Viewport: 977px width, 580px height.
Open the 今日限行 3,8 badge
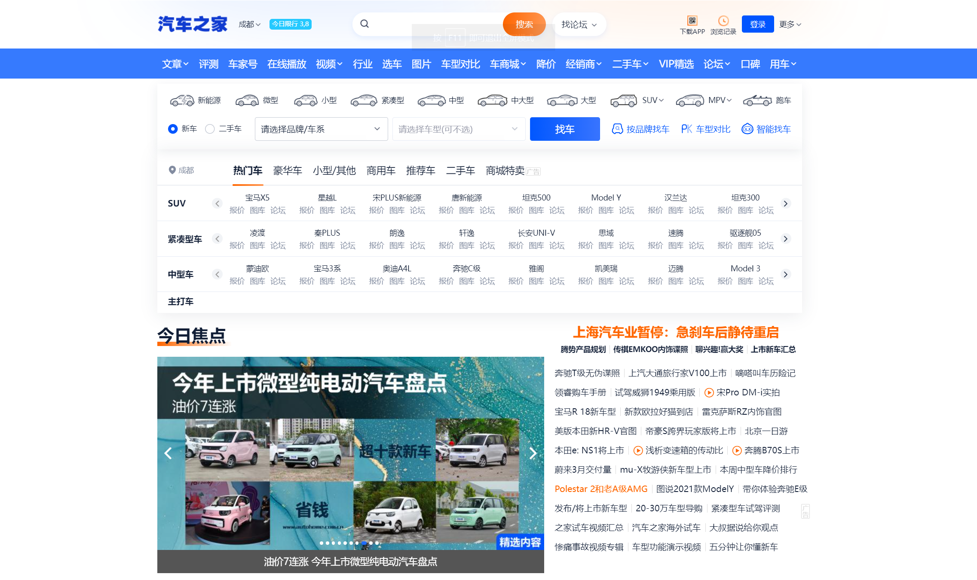coord(291,24)
